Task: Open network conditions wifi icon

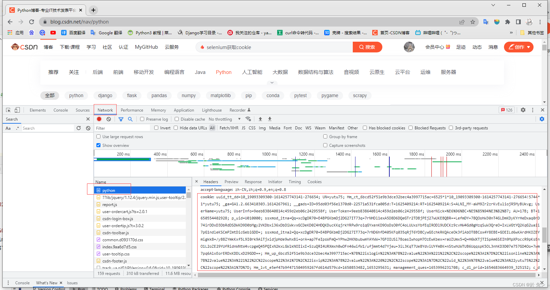Action: (248, 119)
